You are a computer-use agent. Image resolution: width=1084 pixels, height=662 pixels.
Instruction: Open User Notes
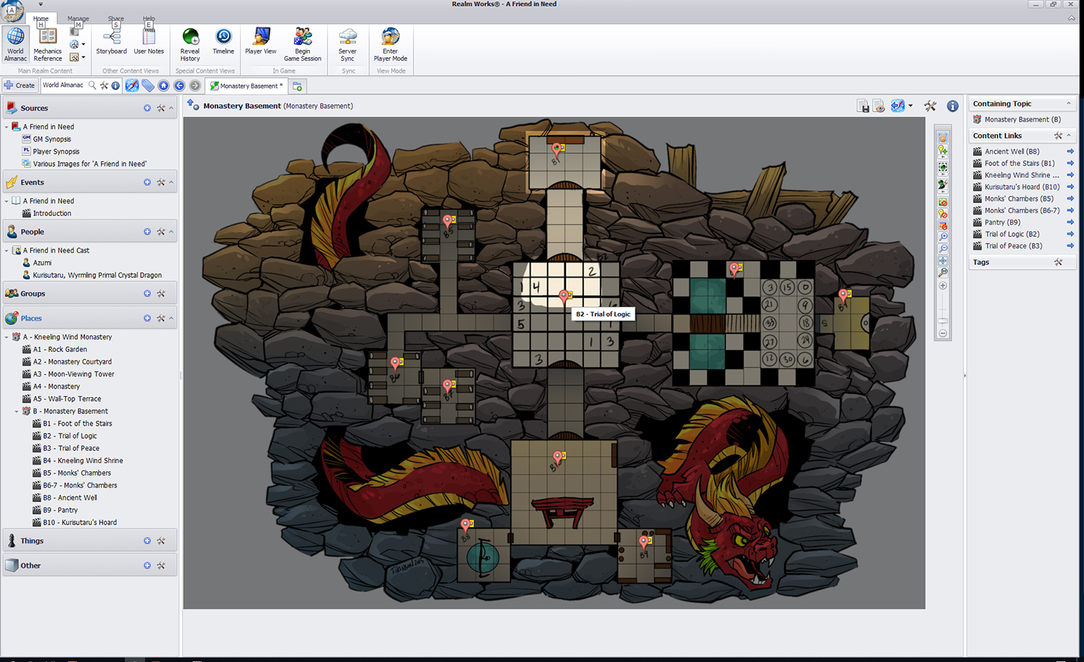[x=149, y=41]
